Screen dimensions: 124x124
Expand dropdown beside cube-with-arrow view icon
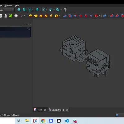[54, 10]
